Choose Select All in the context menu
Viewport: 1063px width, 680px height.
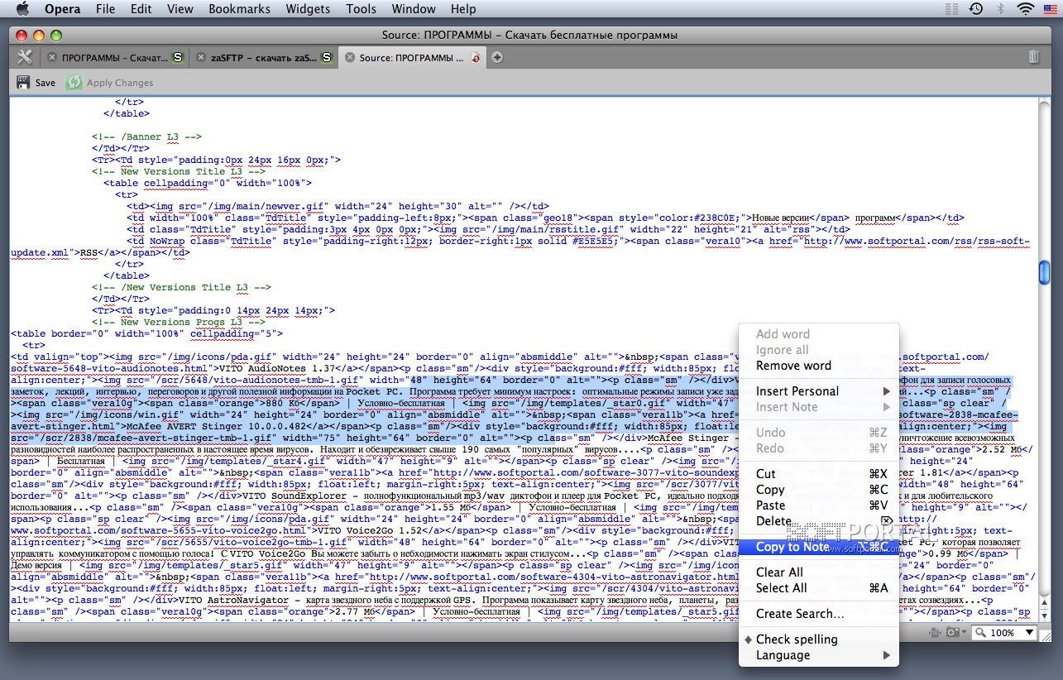point(818,588)
